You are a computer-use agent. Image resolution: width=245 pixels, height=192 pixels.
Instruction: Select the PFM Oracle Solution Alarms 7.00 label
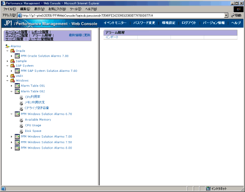pos(45,56)
